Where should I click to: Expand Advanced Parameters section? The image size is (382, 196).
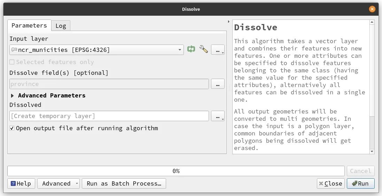(x=13, y=95)
